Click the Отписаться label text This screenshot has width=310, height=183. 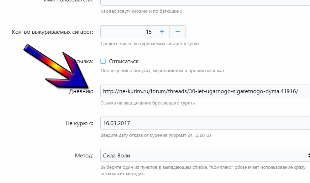click(x=124, y=61)
